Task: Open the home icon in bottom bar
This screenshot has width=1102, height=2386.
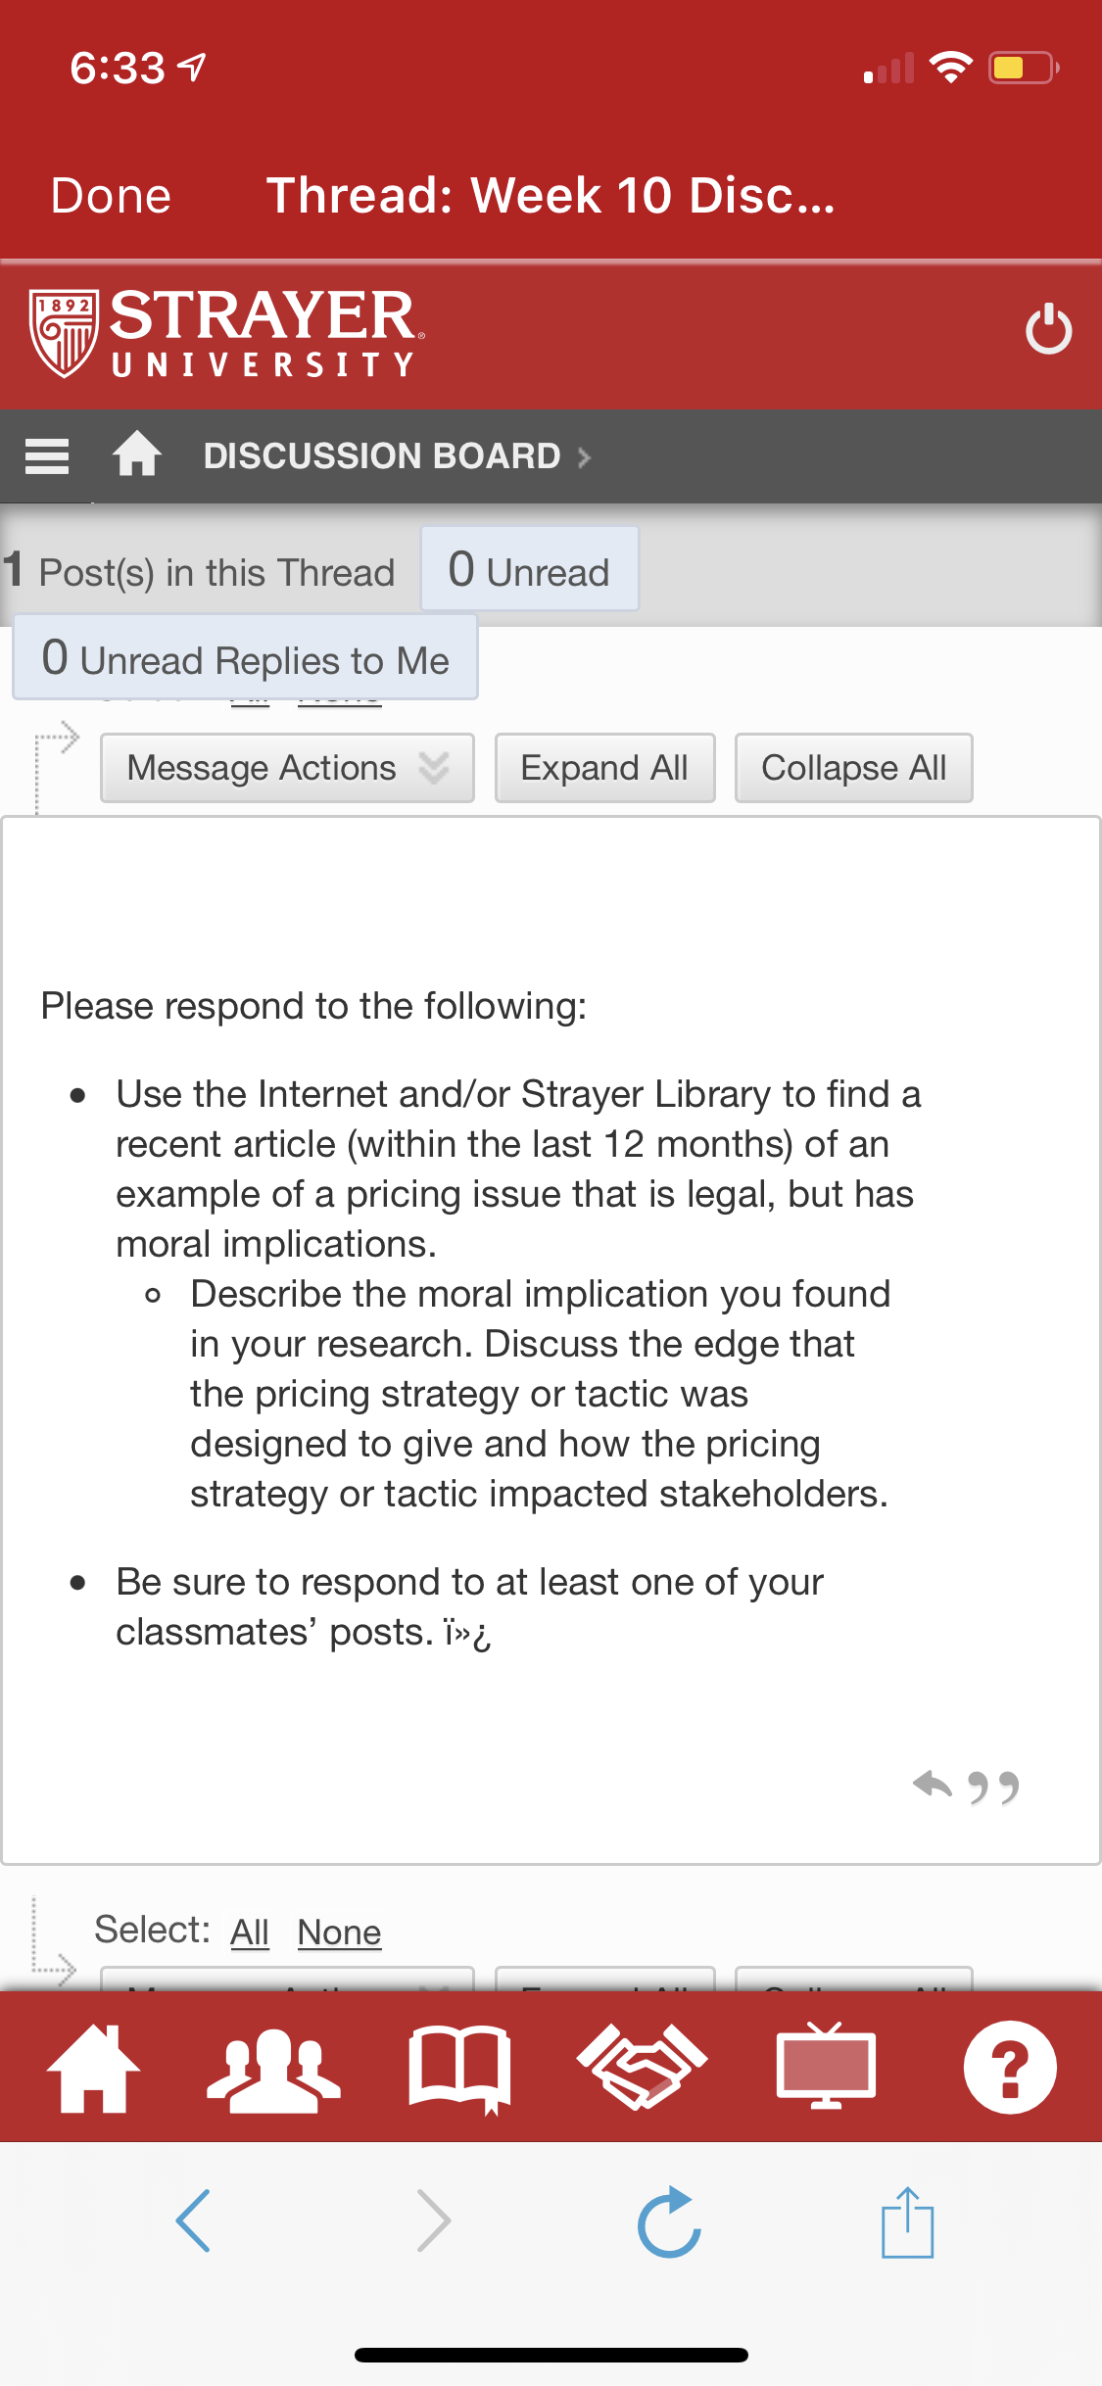Action: coord(94,2067)
